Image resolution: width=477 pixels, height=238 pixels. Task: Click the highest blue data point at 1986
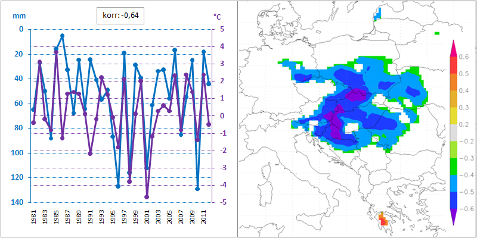(x=62, y=36)
